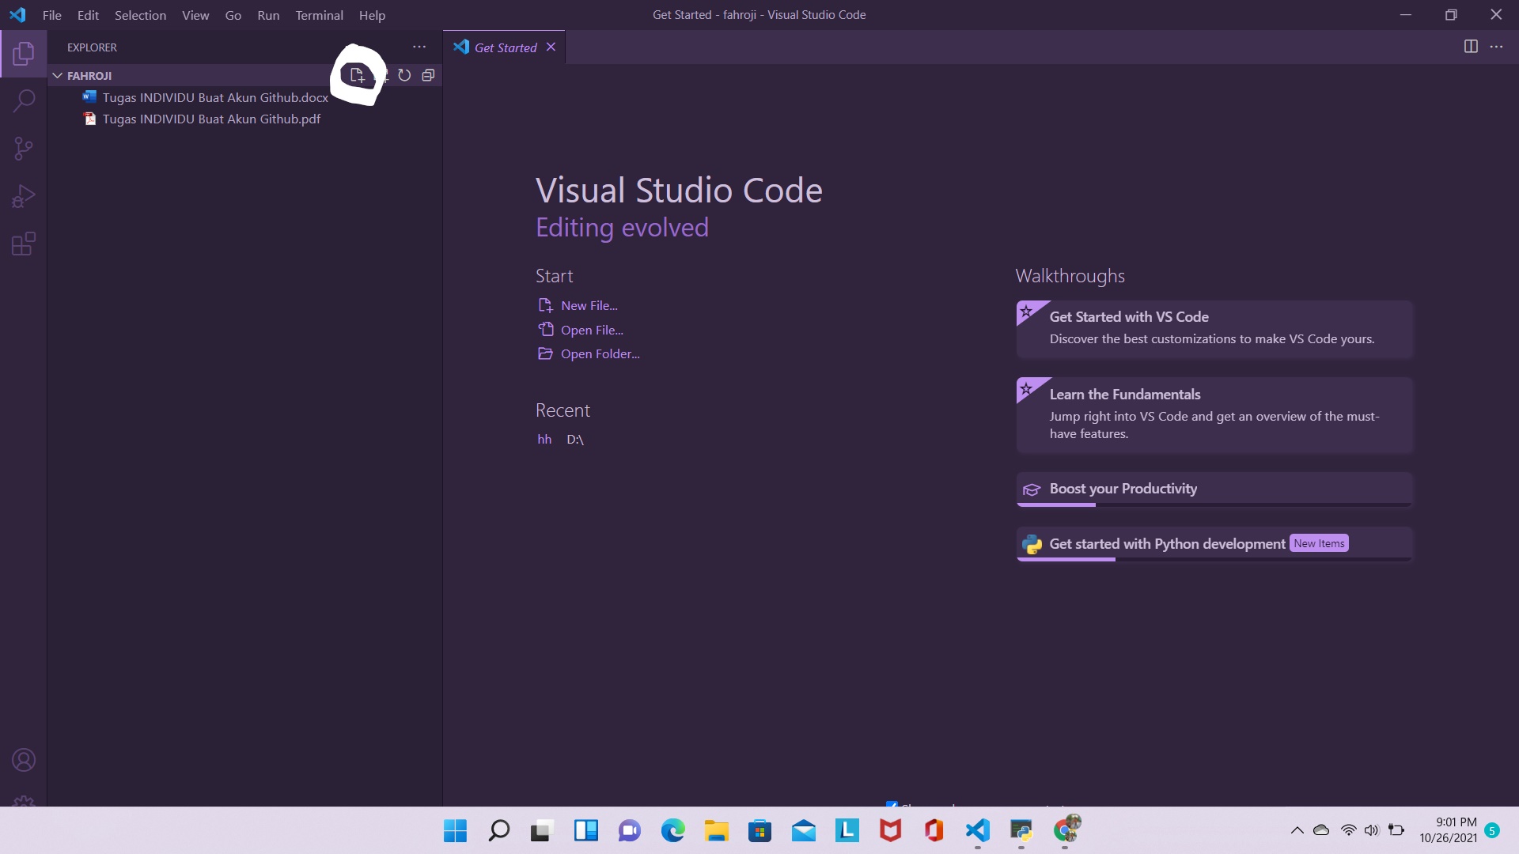Viewport: 1519px width, 854px height.
Task: Click the New File... start link
Action: (x=589, y=306)
